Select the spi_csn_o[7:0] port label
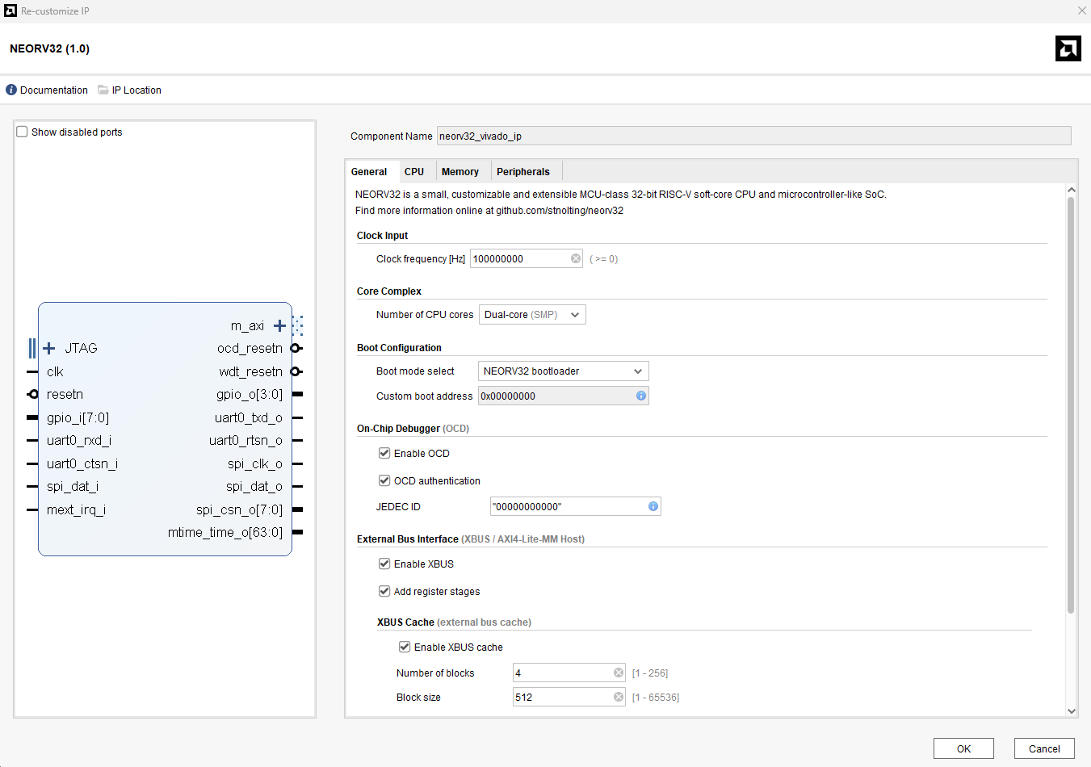This screenshot has height=767, width=1091. [x=239, y=509]
